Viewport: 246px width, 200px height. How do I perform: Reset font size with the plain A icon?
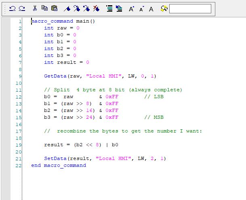click(x=151, y=8)
